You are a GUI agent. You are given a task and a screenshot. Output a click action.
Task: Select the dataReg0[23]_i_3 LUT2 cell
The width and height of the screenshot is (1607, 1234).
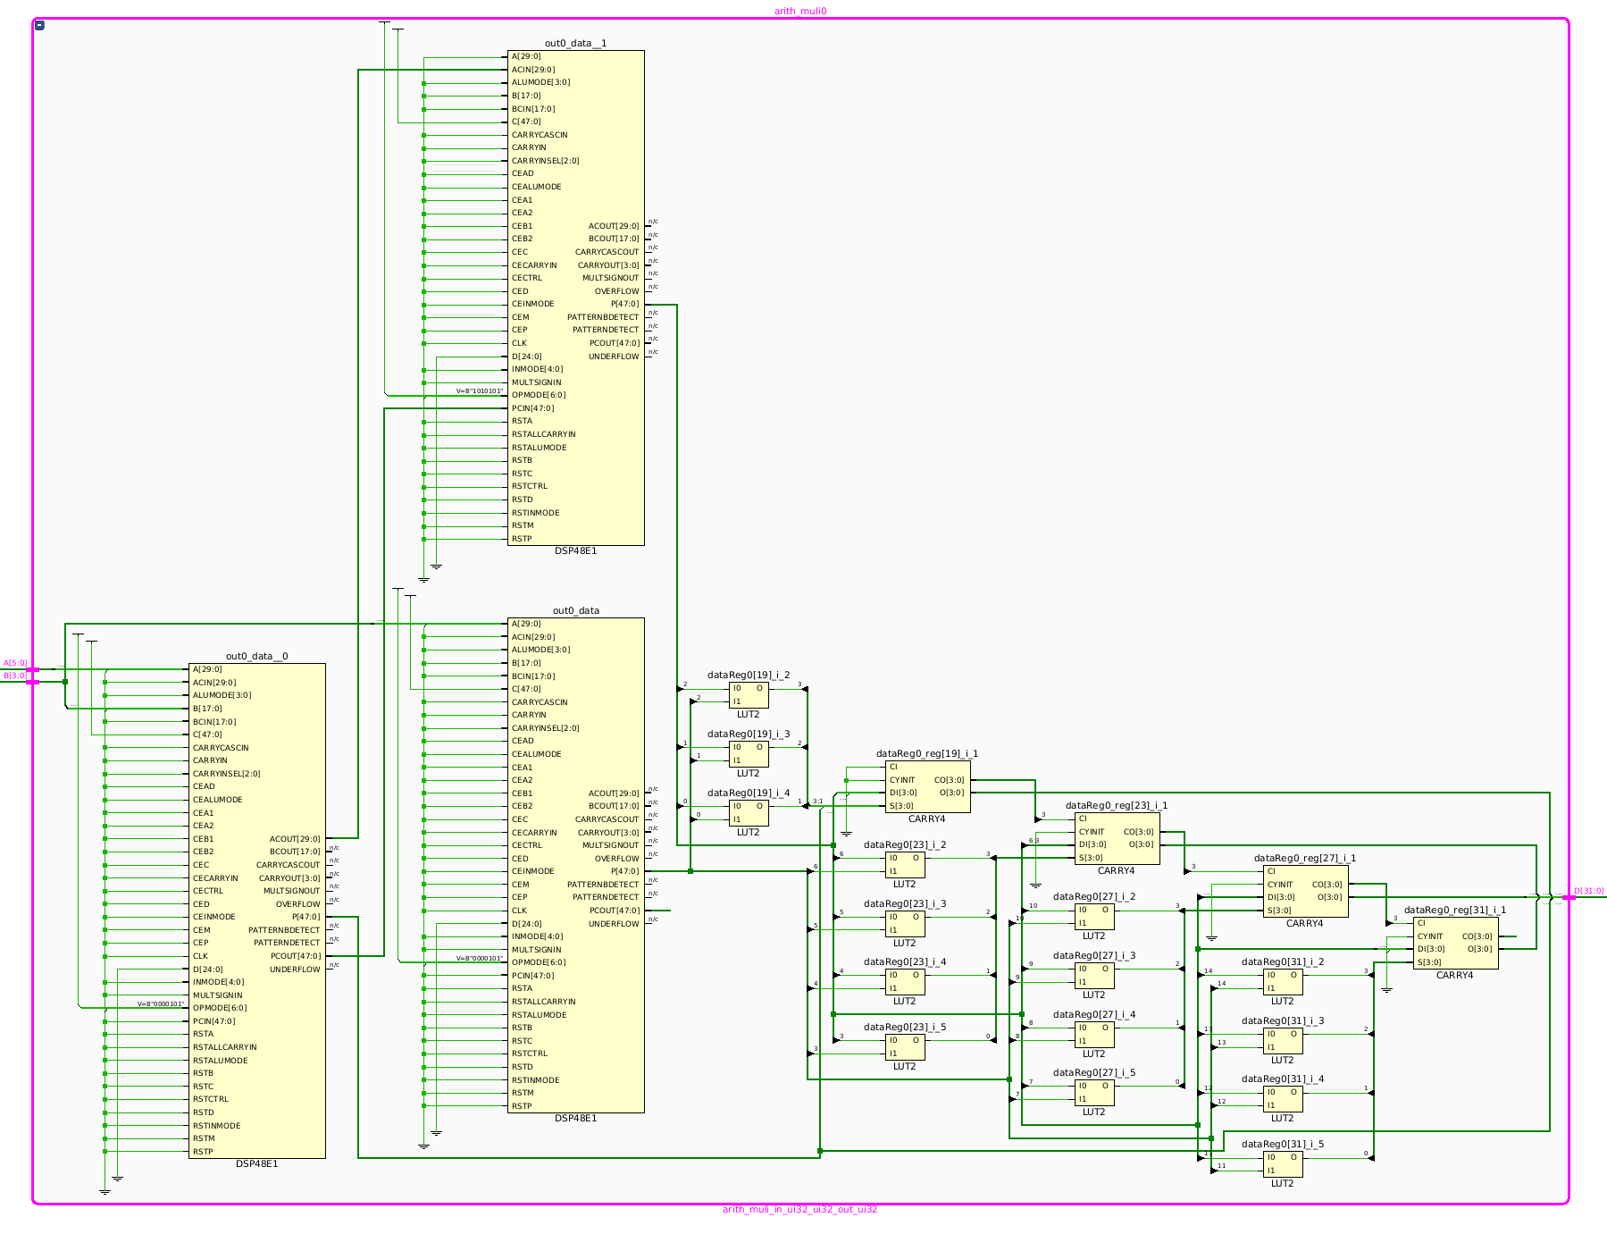click(x=905, y=924)
